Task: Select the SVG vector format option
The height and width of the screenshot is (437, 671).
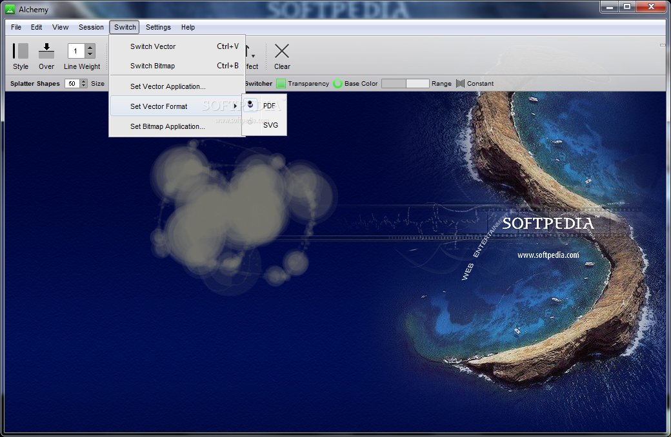Action: point(265,125)
